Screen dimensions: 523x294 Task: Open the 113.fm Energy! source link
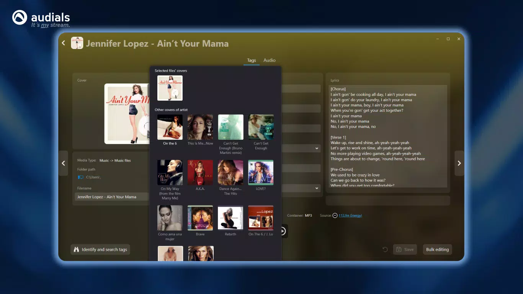click(350, 216)
